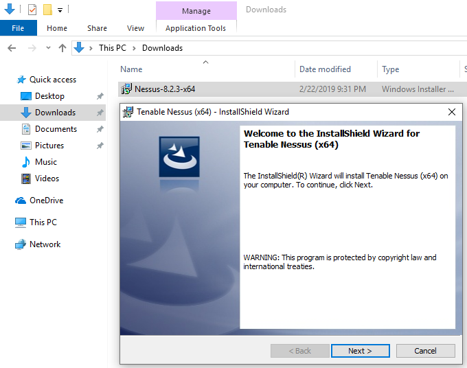Go up one folder level

click(62, 48)
